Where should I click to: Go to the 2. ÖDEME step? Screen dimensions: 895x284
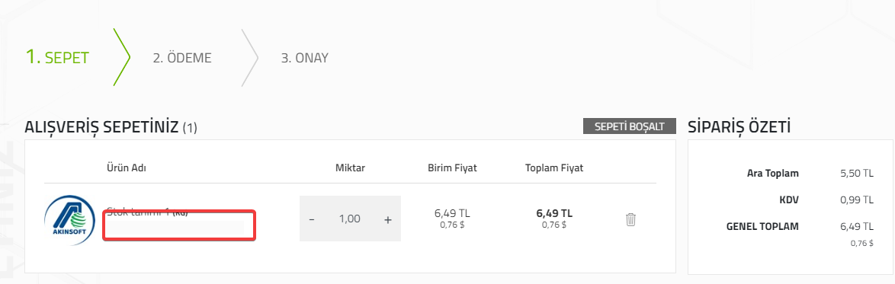pyautogui.click(x=182, y=58)
